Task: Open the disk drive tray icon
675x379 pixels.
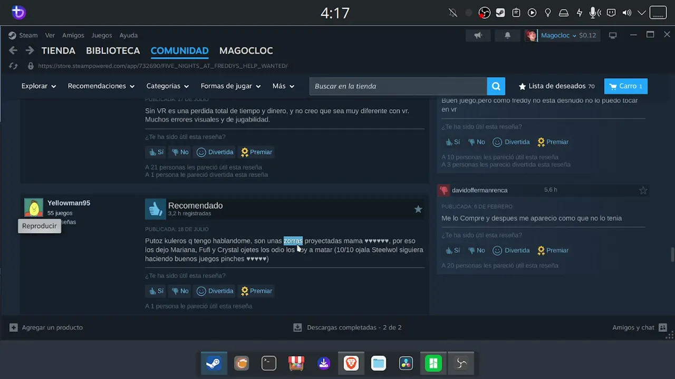Action: [x=563, y=13]
